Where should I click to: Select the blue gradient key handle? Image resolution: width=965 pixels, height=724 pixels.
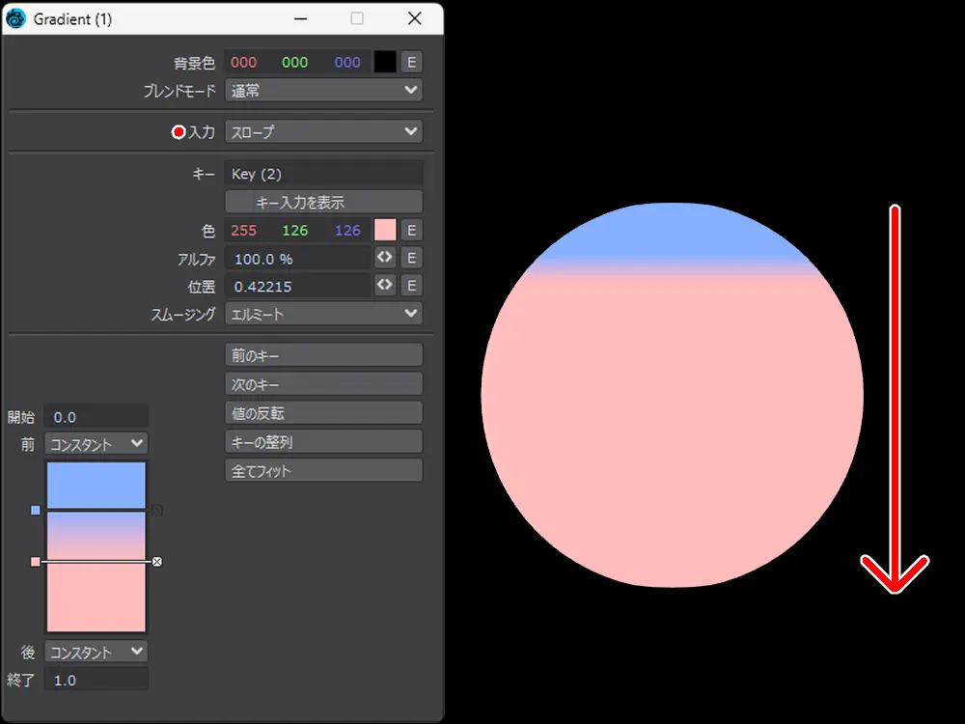[36, 510]
